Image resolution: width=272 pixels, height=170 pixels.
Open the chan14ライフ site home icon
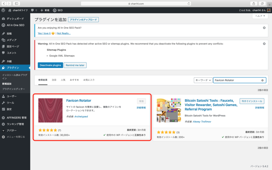click(10, 10)
